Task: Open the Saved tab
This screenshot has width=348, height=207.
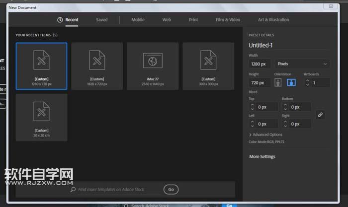Action: pos(101,20)
